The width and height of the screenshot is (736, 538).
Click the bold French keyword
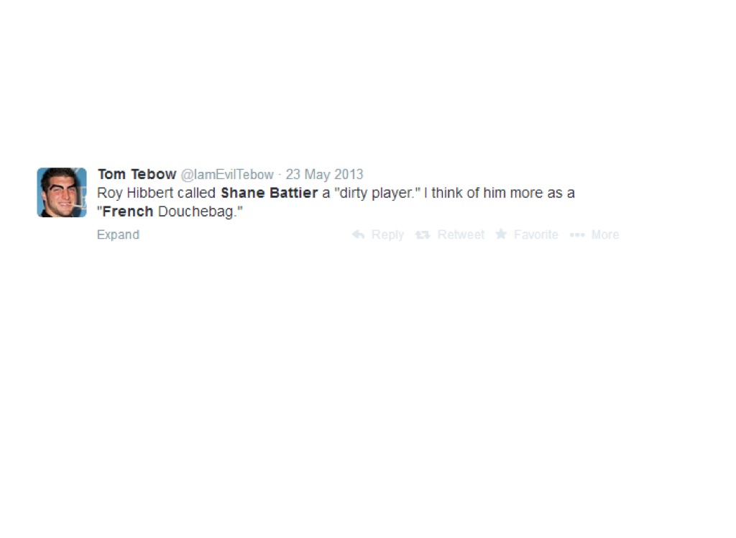click(128, 211)
